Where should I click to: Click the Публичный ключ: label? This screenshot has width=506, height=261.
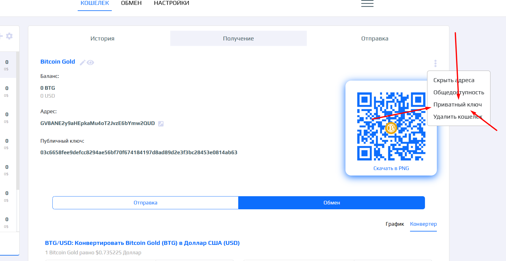[x=62, y=141]
